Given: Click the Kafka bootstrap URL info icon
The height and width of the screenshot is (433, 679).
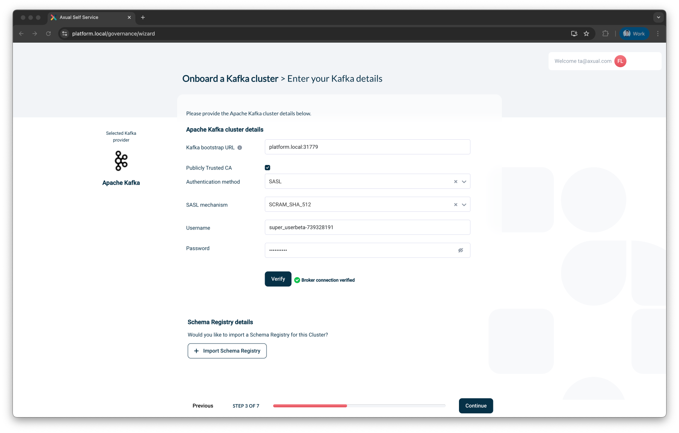Looking at the screenshot, I should [x=240, y=148].
